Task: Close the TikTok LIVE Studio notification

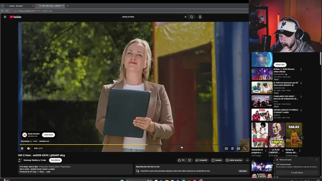Action: point(316,160)
